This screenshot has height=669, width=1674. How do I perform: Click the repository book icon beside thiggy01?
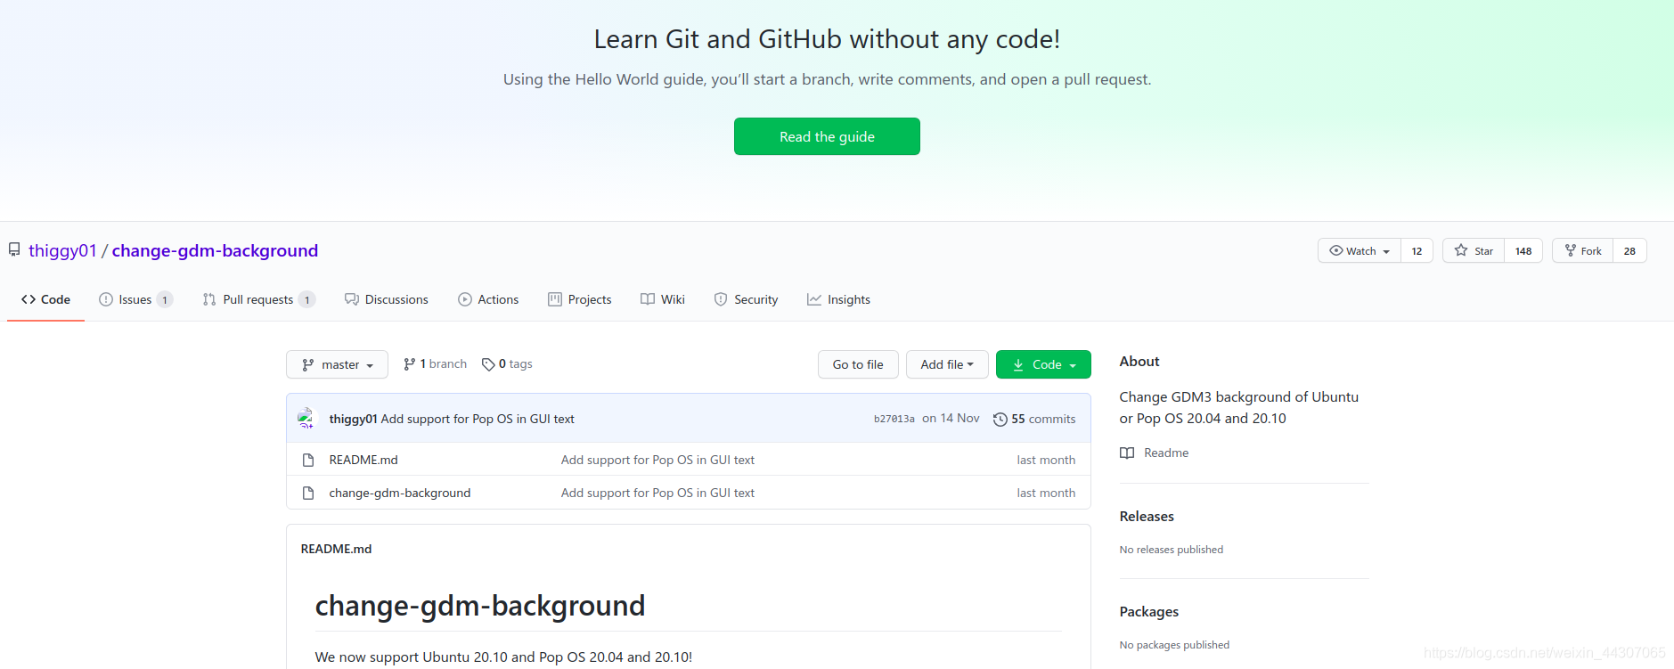click(x=14, y=249)
